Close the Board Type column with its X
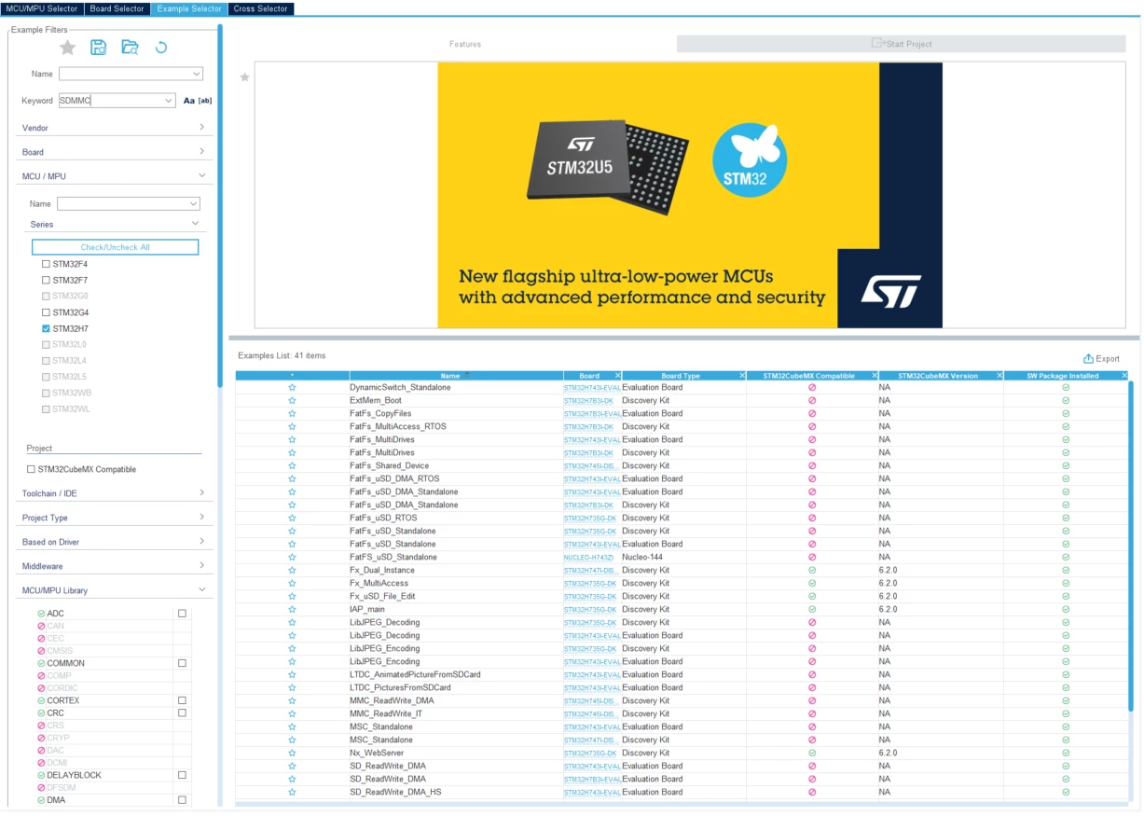This screenshot has height=816, width=1144. point(742,376)
